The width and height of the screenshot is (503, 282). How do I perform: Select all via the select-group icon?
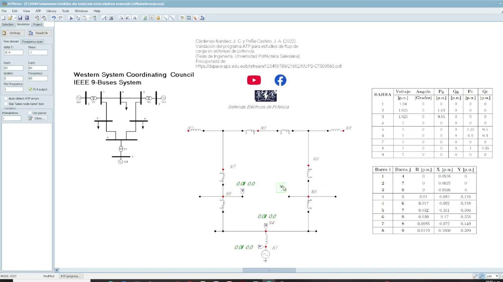tap(151, 18)
